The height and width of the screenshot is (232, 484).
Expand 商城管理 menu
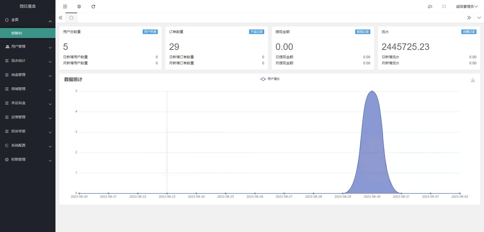point(28,89)
